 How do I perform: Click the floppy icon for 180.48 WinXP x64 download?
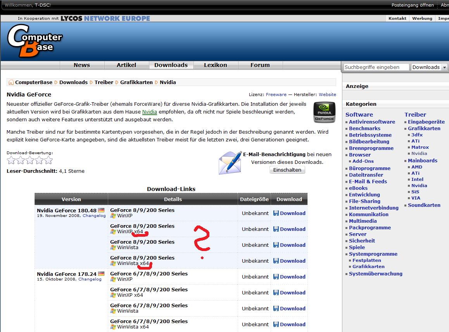coord(276,229)
